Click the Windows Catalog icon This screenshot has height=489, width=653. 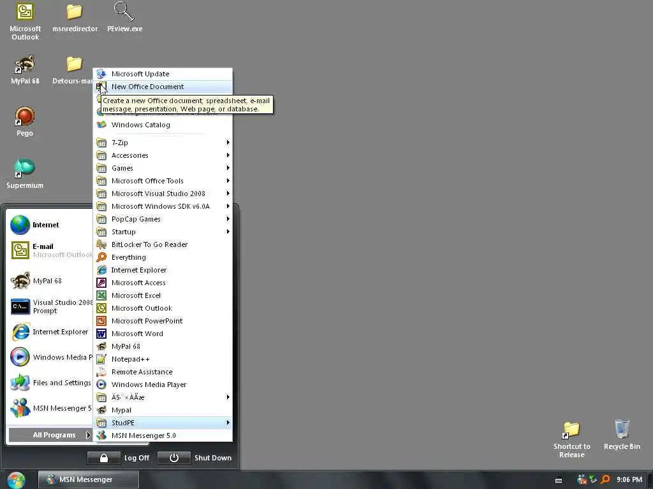[101, 125]
